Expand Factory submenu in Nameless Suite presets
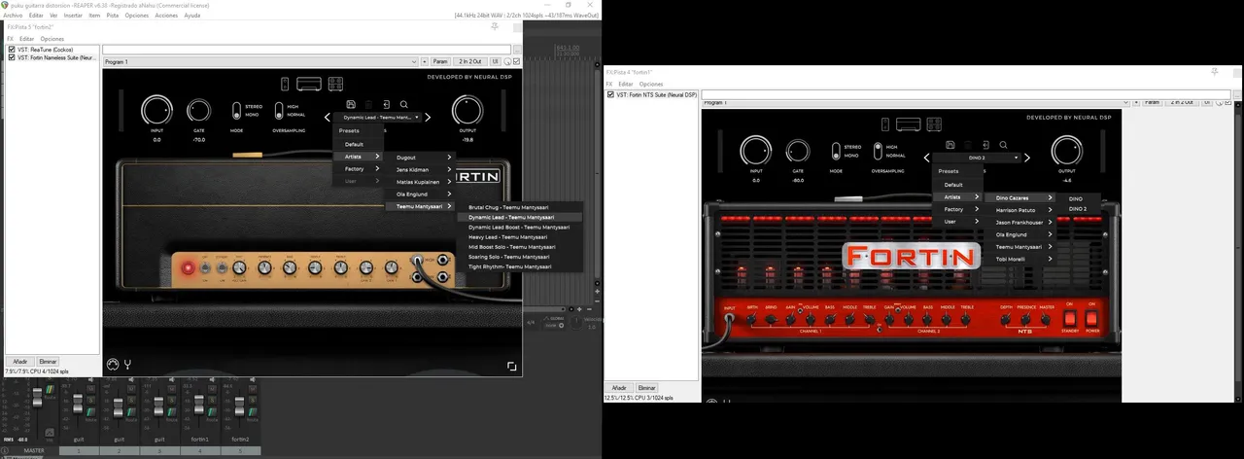 (358, 169)
